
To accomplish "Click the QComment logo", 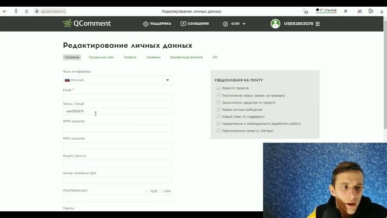I will point(87,24).
